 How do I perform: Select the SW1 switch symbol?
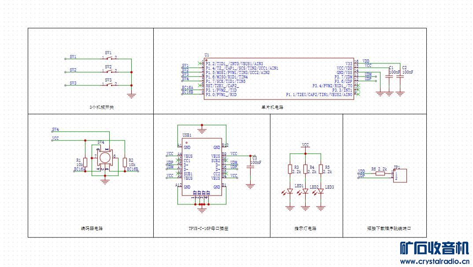tap(109, 58)
